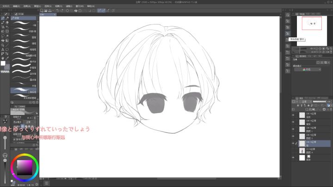This screenshot has width=333, height=187.
Task: Click the transparent checkered color swatch
Action: pos(5,72)
